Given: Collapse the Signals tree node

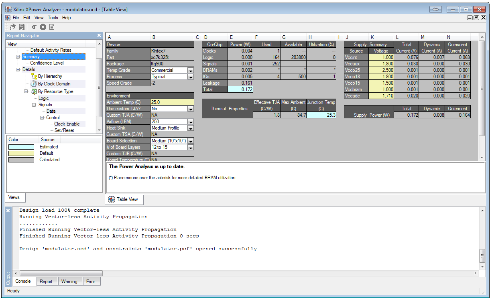Looking at the screenshot, I should click(x=34, y=105).
